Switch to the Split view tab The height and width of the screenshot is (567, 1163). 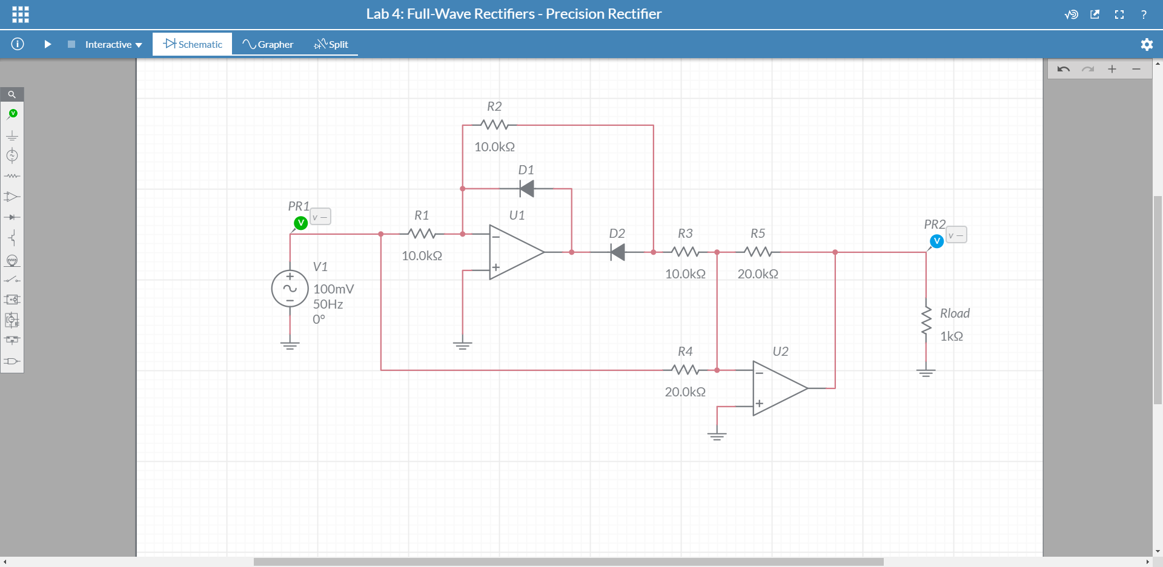pyautogui.click(x=331, y=44)
